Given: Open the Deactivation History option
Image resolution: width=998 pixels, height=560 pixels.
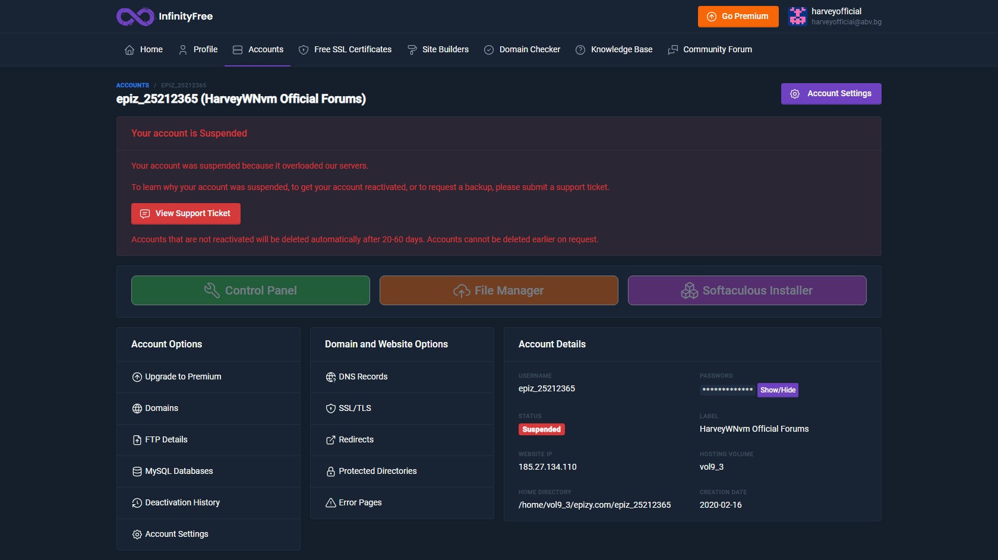Looking at the screenshot, I should pos(209,503).
